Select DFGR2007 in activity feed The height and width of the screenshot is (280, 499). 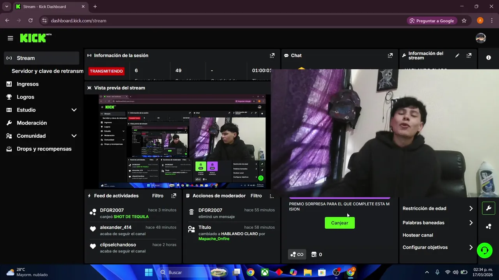pyautogui.click(x=112, y=210)
